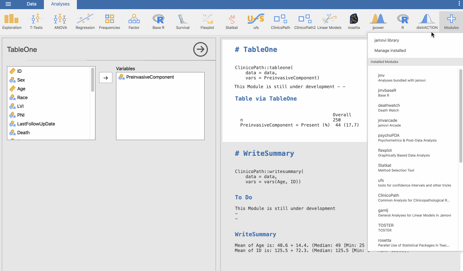Open the Linear Models menu
The height and width of the screenshot is (271, 463).
329,22
